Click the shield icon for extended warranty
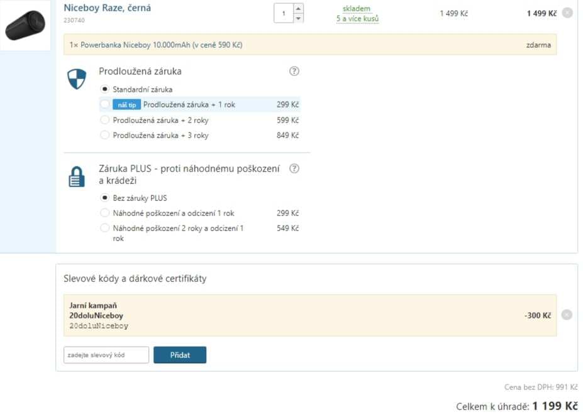The width and height of the screenshot is (583, 417). pyautogui.click(x=77, y=79)
